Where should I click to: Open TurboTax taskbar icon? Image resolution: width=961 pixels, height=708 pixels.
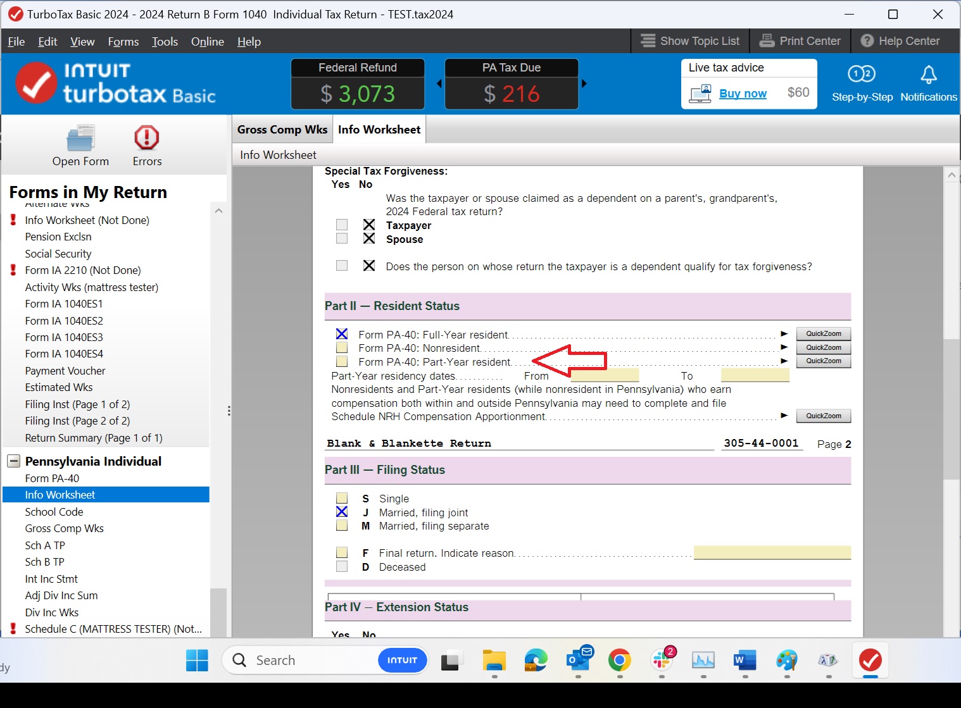pyautogui.click(x=870, y=660)
